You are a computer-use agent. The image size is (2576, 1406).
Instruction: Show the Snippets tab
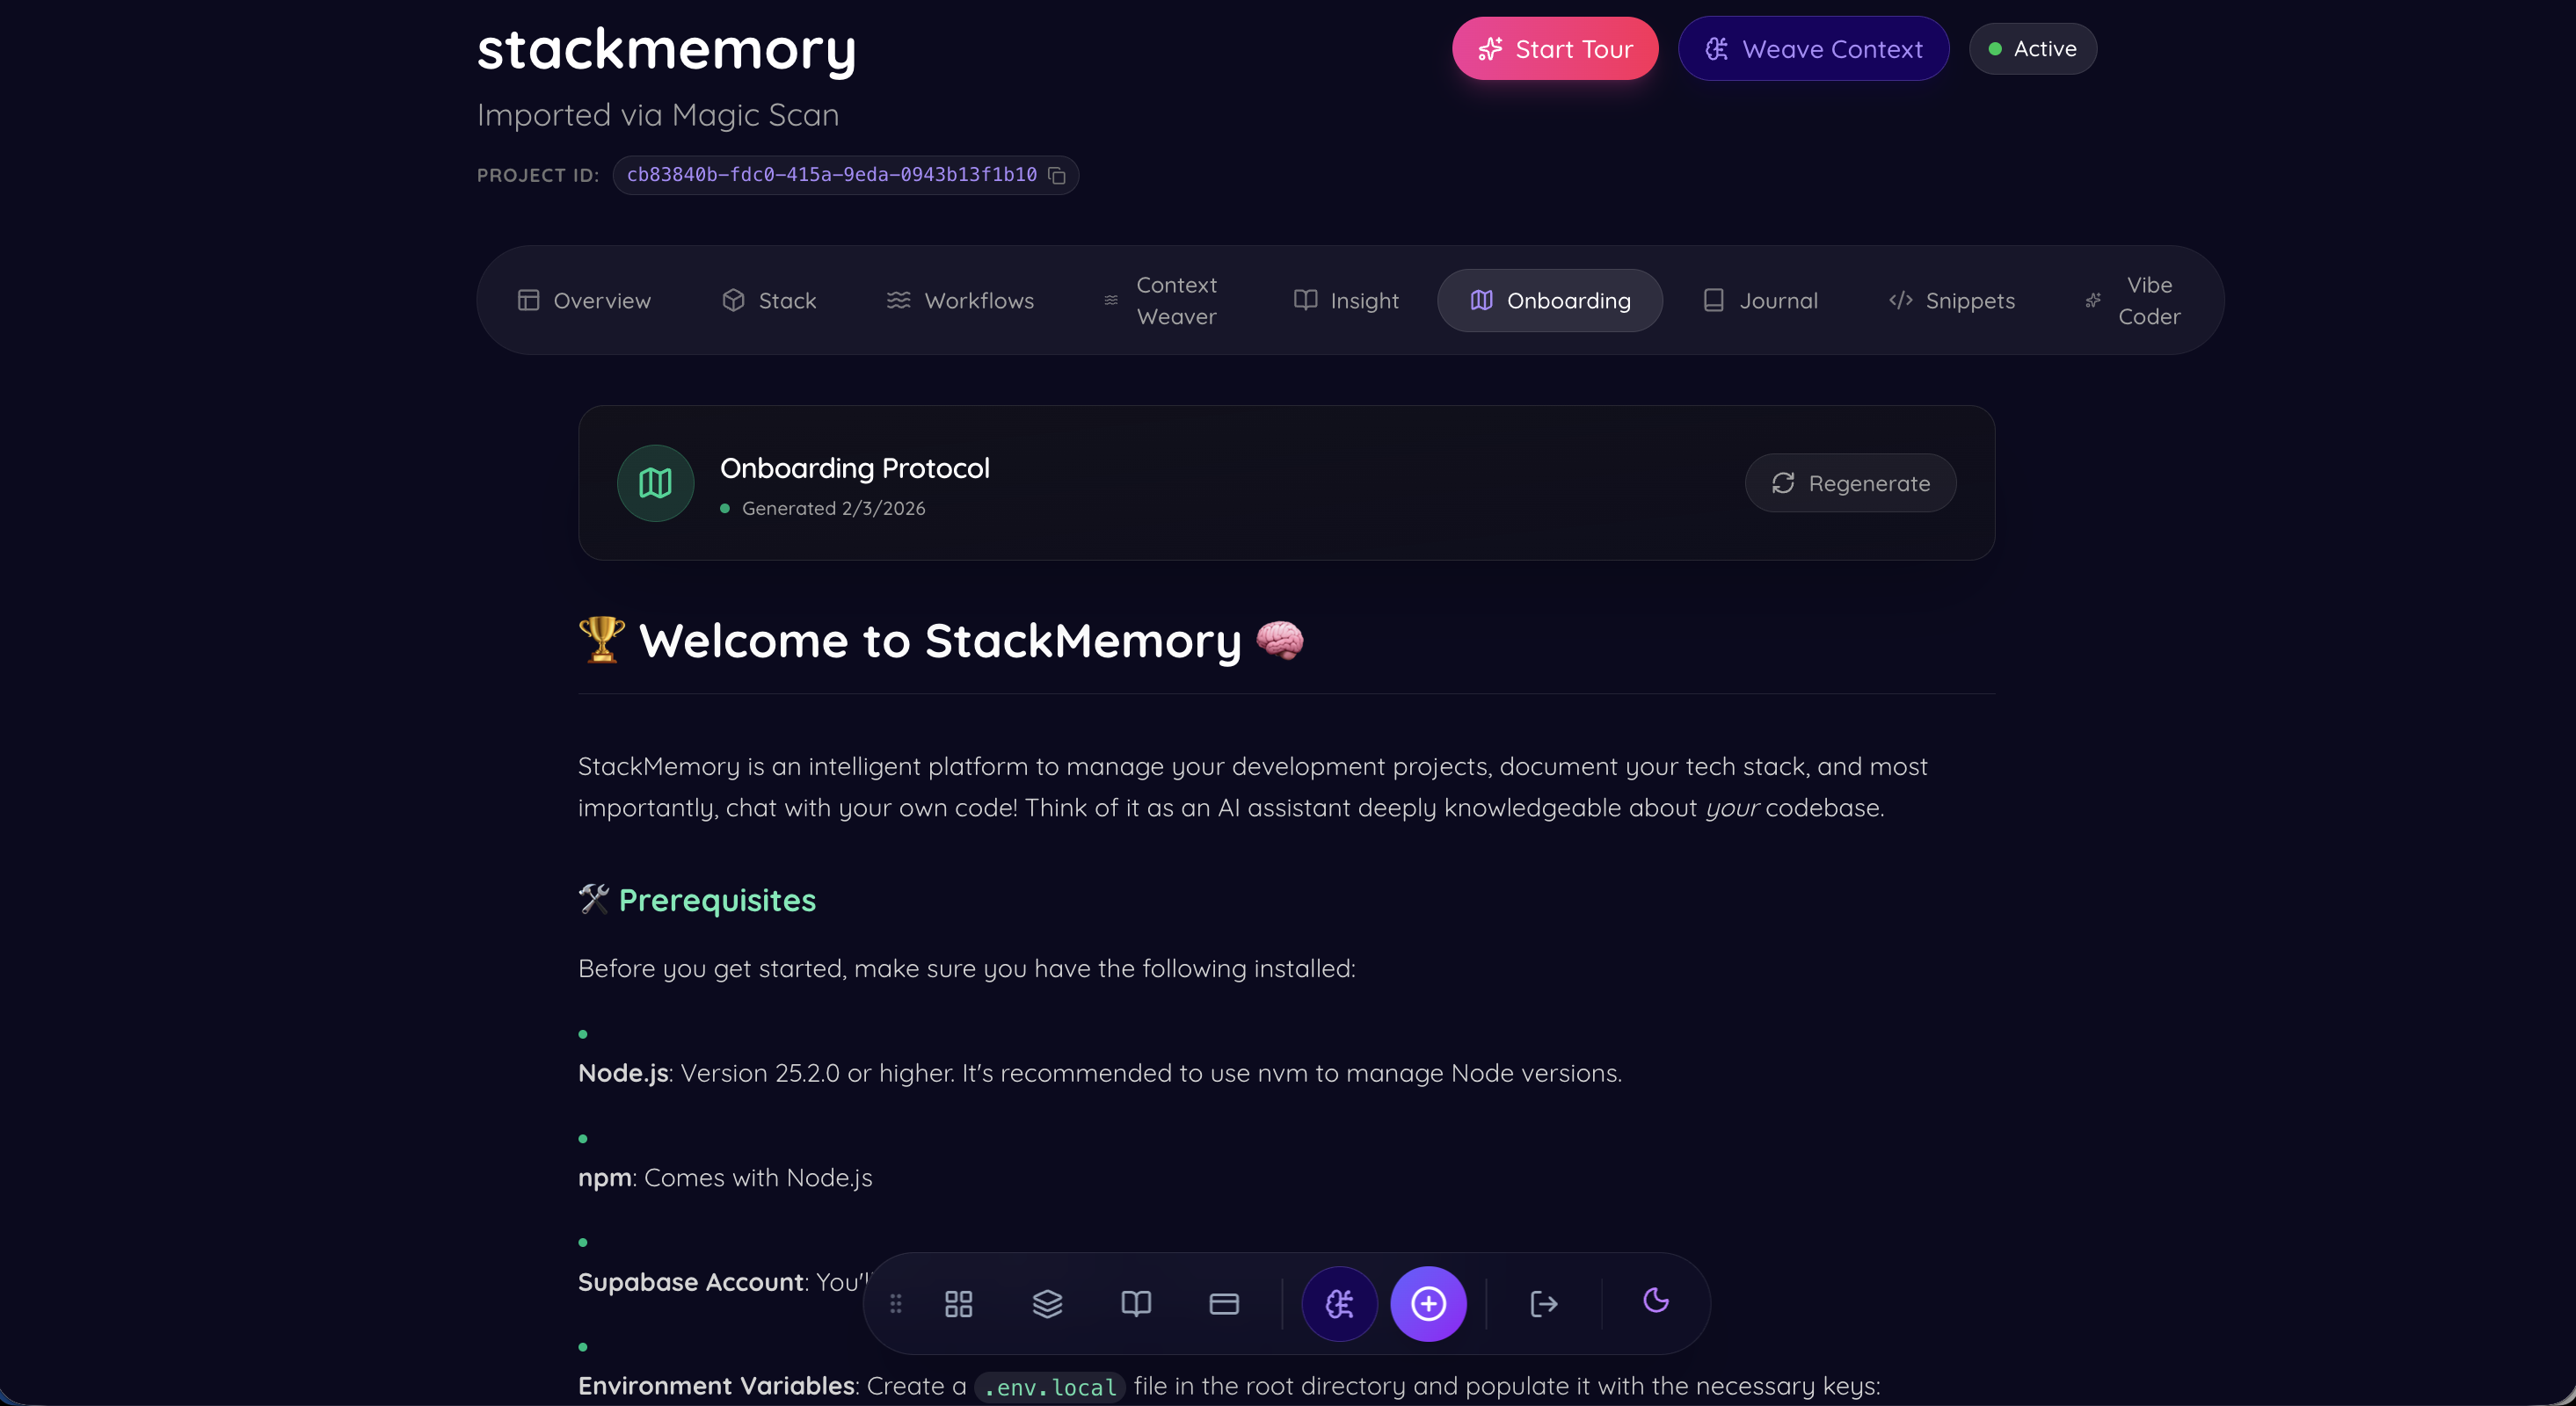click(1951, 301)
